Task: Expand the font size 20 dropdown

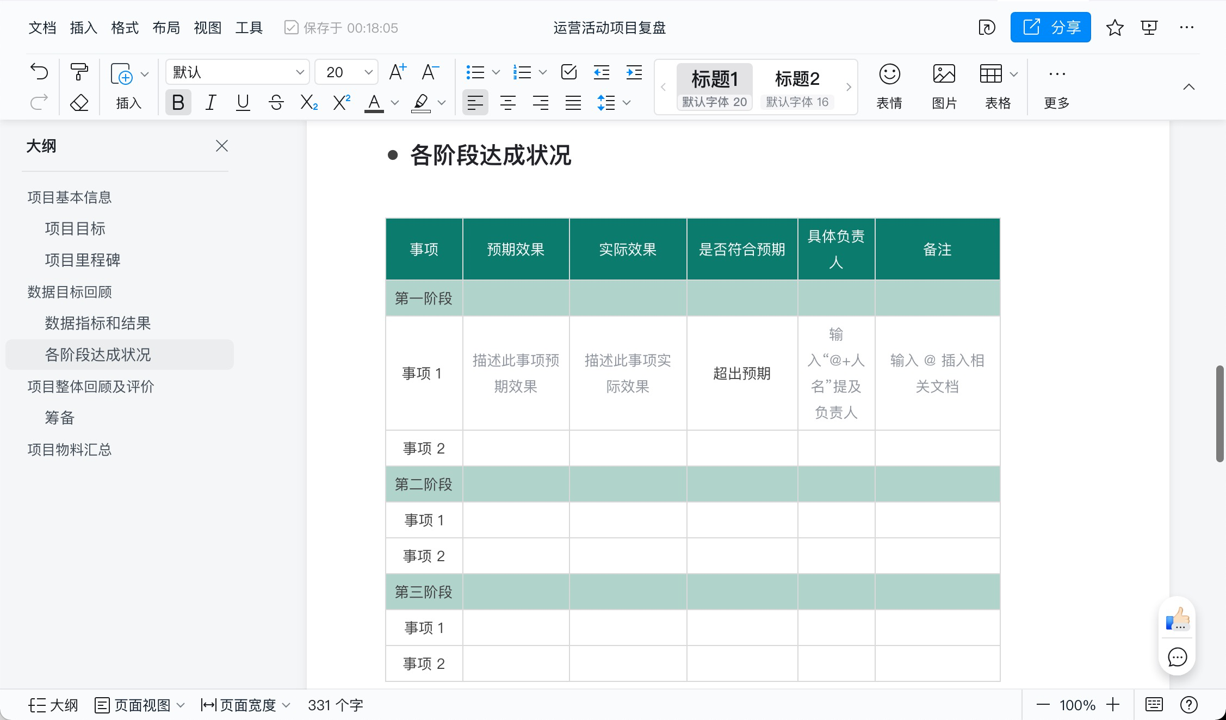Action: click(346, 71)
